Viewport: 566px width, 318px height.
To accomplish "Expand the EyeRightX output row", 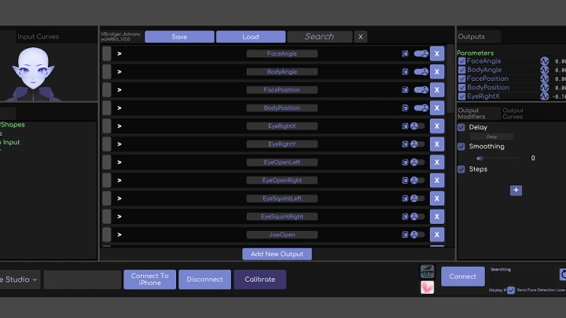I will click(119, 126).
